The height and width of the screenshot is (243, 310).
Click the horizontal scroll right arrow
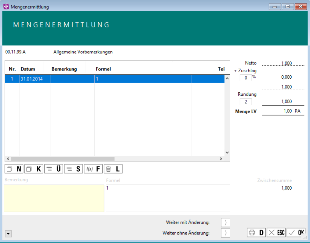click(x=221, y=159)
